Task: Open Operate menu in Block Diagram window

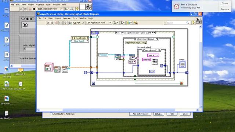Action: click(66, 18)
